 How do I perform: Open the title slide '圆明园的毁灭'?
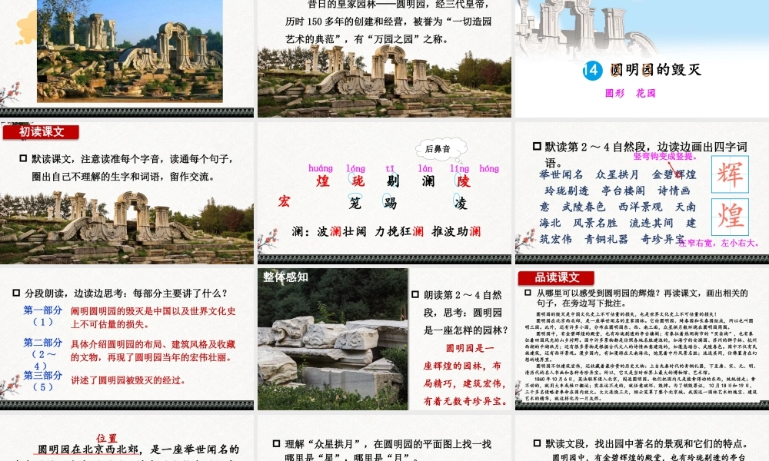coord(641,58)
